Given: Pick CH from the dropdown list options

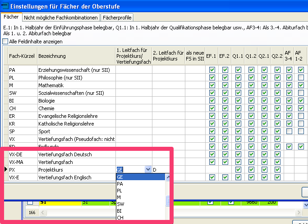Looking at the screenshot, I should 120,218.
